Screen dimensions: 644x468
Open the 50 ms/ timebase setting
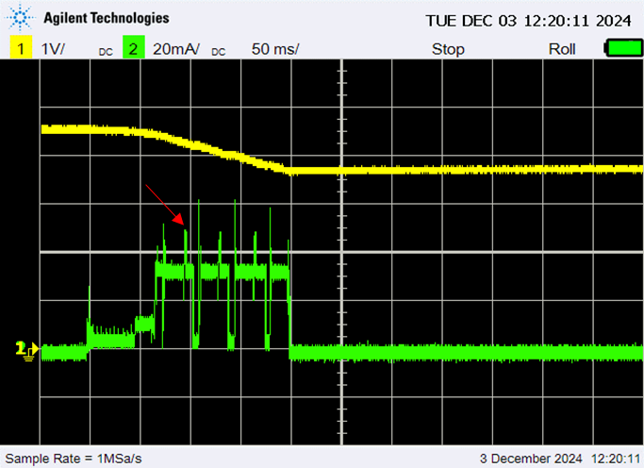click(x=275, y=49)
